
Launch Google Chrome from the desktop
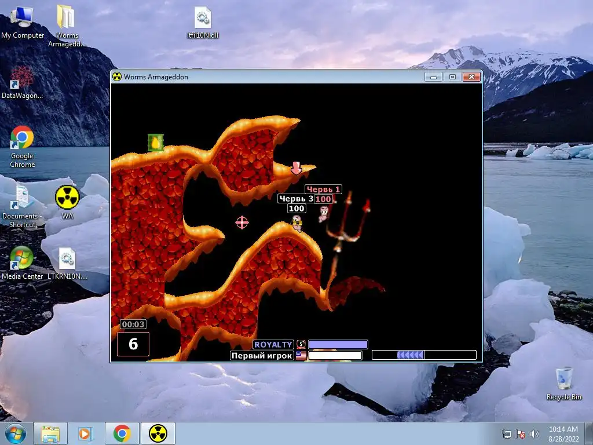pos(23,147)
